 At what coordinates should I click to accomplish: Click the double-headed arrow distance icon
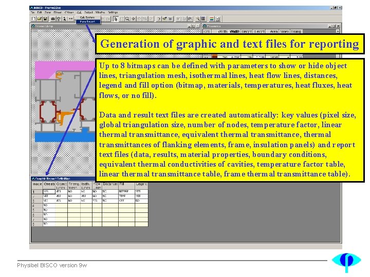pos(70,19)
